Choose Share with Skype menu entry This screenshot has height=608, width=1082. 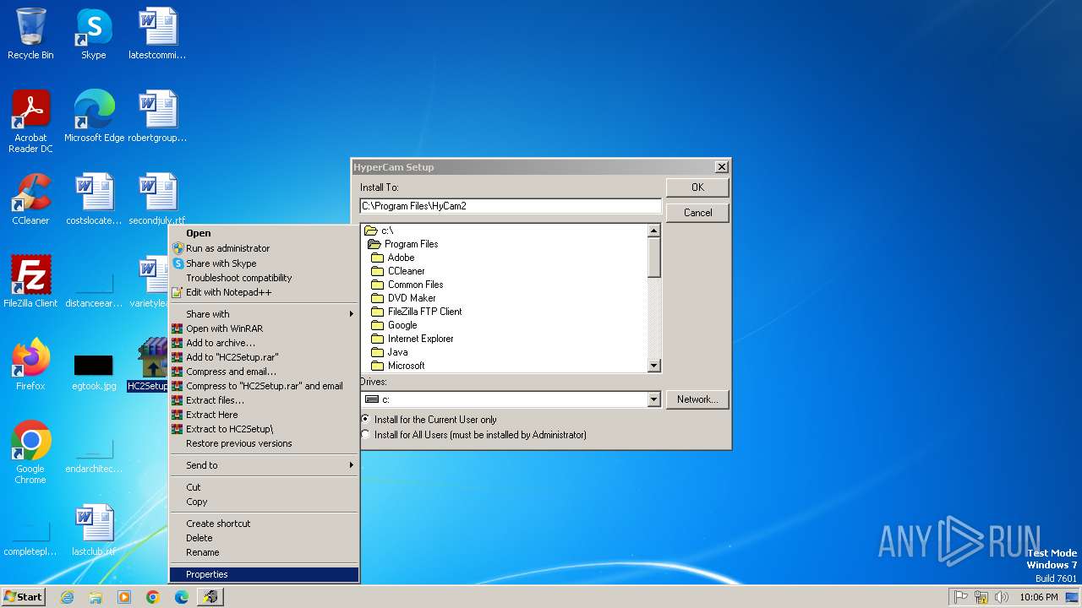pos(264,263)
